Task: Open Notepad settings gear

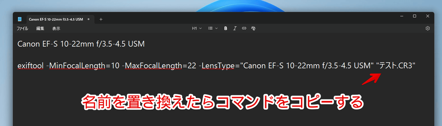Action: [427, 28]
